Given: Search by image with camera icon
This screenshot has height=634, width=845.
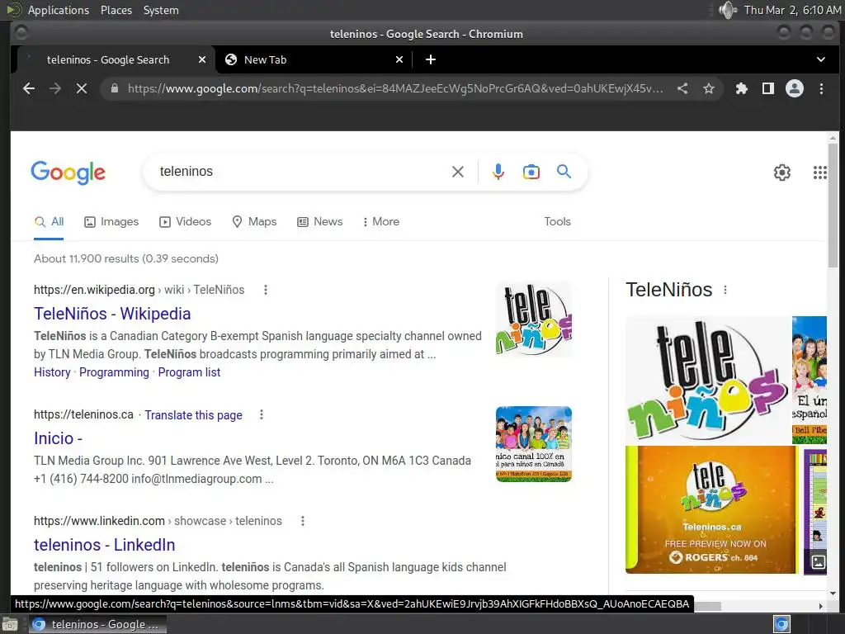Looking at the screenshot, I should [531, 172].
